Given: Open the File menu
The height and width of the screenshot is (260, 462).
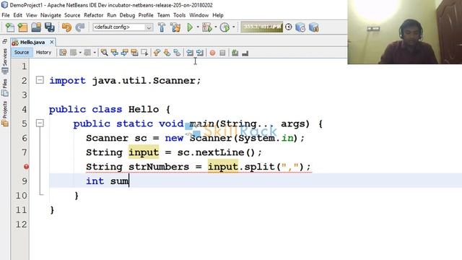Looking at the screenshot, I should 6,15.
